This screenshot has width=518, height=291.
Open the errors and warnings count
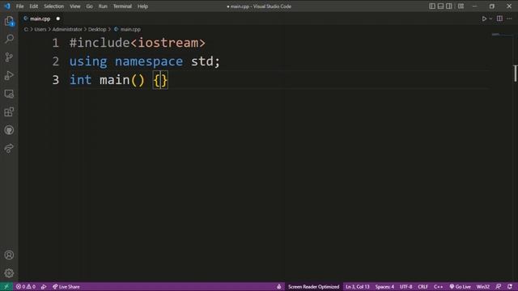[26, 286]
